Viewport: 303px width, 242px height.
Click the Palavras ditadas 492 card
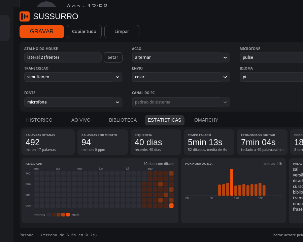click(48, 142)
